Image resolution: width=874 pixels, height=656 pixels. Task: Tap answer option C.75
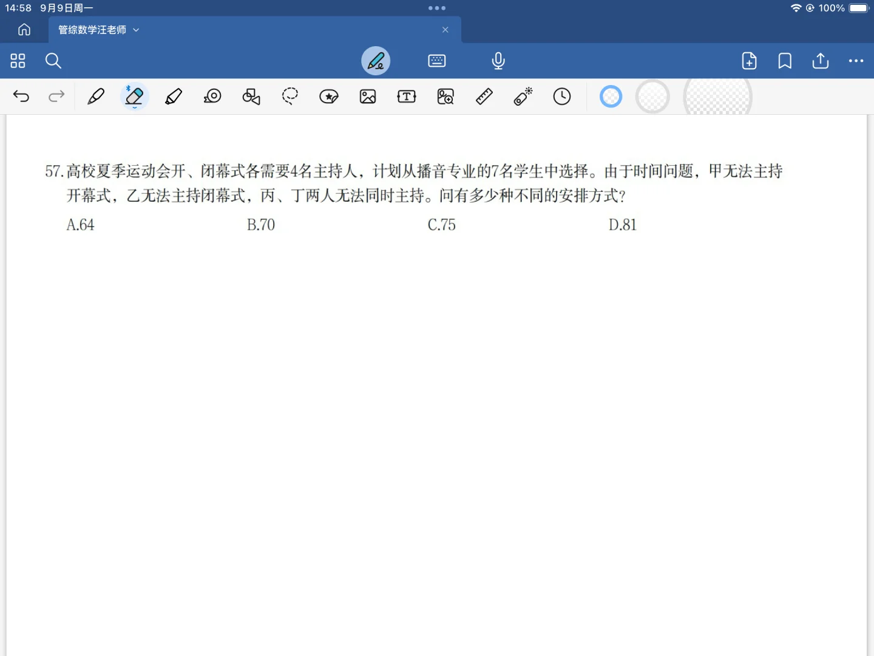[x=442, y=225]
